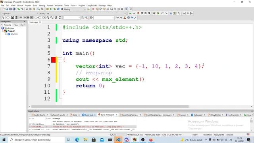Click the Open file toolbar icon
This screenshot has height=143, width=254.
tap(7, 9)
